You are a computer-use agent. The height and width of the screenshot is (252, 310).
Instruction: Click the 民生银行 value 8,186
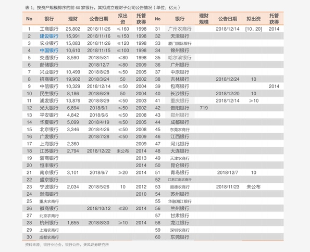click(73, 94)
